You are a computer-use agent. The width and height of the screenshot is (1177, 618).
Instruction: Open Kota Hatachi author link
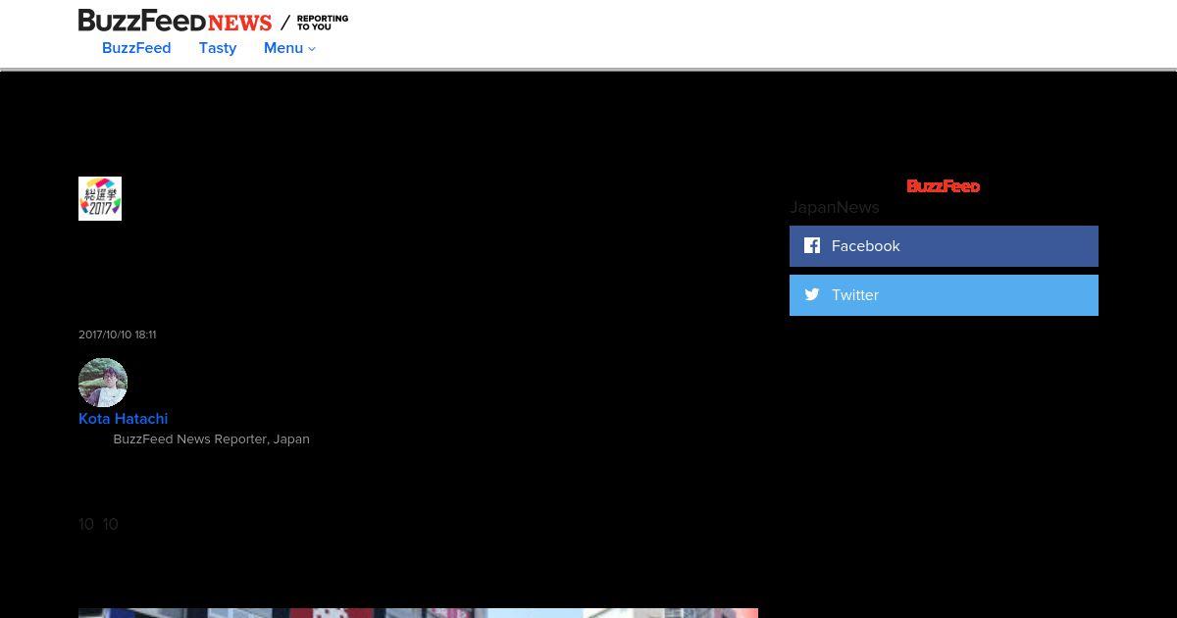pos(124,419)
